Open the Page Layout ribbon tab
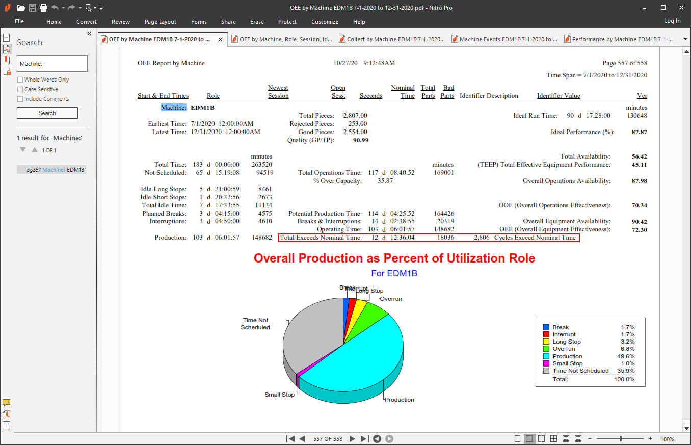This screenshot has height=445, width=691. coord(161,22)
